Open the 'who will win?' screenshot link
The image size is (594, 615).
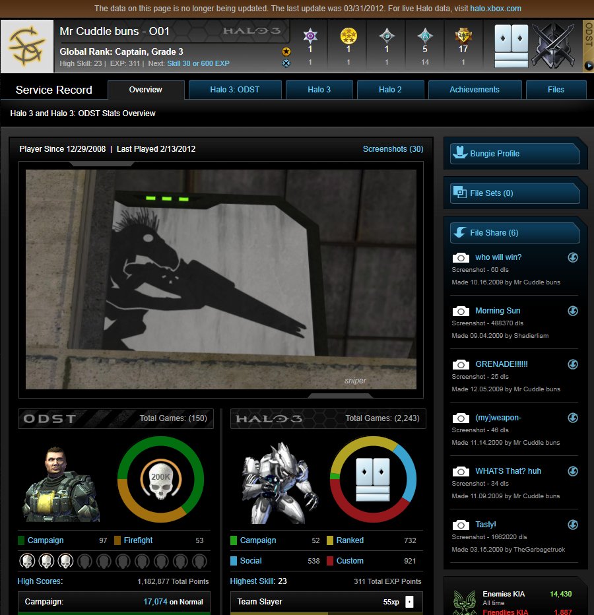(498, 257)
